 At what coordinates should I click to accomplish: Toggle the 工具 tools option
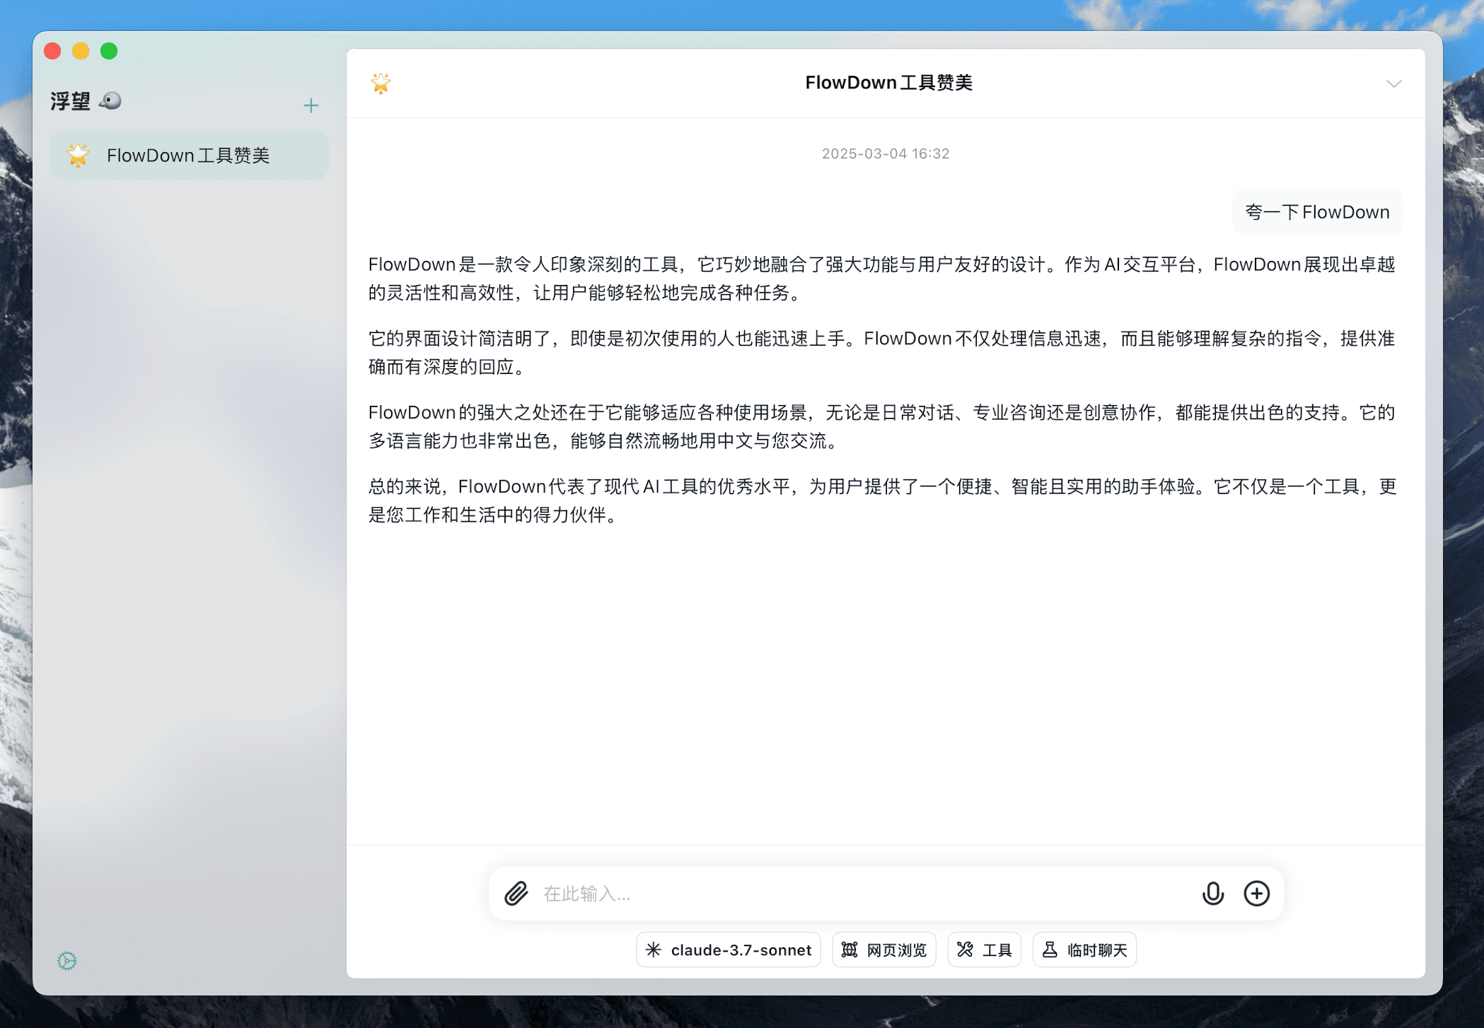tap(984, 950)
